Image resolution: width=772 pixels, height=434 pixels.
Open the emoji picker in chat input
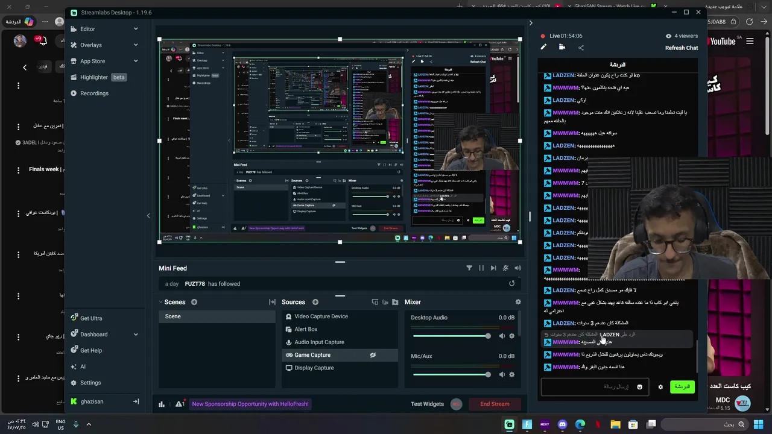640,387
